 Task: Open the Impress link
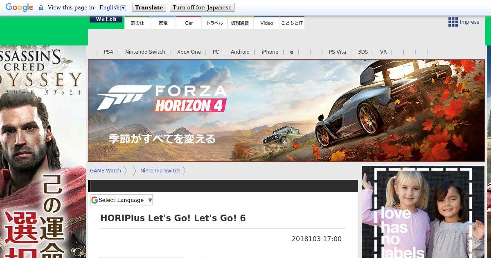[x=469, y=22]
